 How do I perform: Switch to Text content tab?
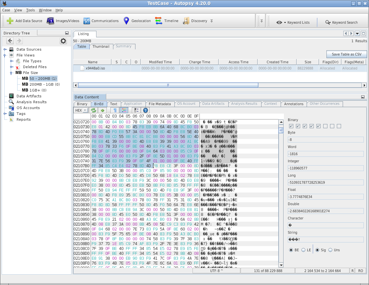[x=114, y=104]
